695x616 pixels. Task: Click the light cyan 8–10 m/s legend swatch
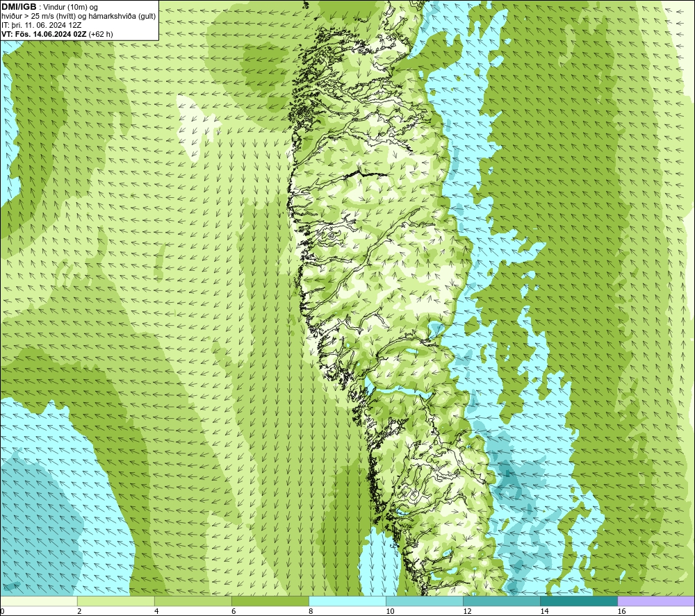pyautogui.click(x=347, y=601)
